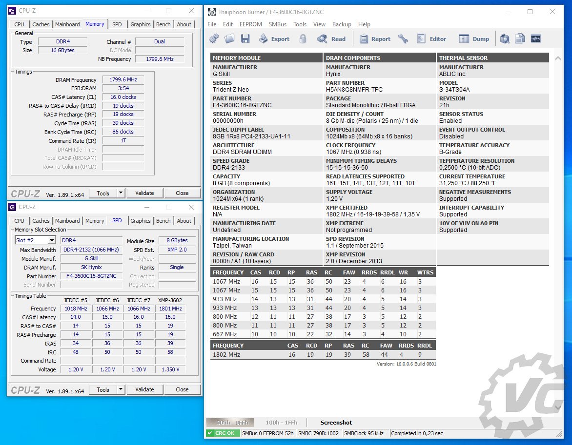Click the waveform monitor icon in toolbar
Viewport: 572px width, 445px height.
536,39
